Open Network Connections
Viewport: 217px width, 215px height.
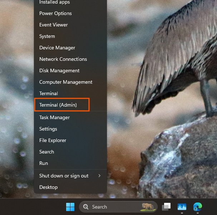pyautogui.click(x=70, y=59)
